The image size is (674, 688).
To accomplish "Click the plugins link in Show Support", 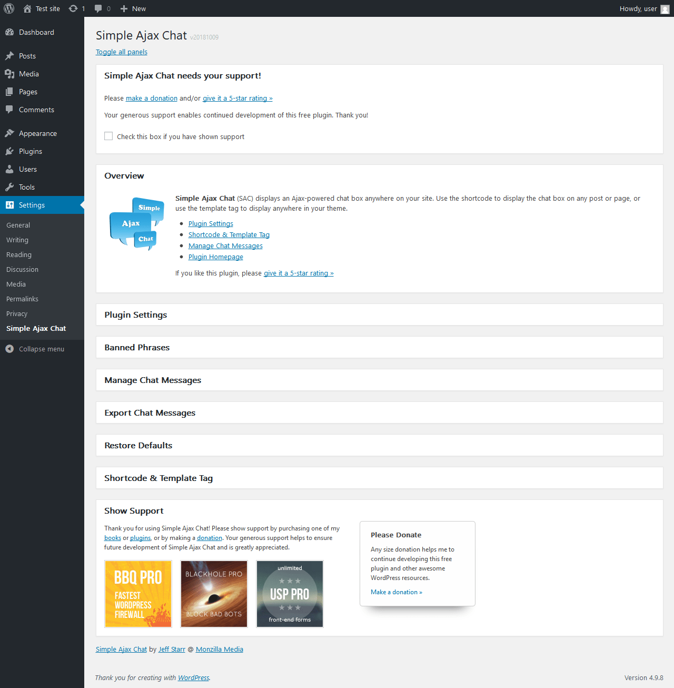I will [140, 538].
